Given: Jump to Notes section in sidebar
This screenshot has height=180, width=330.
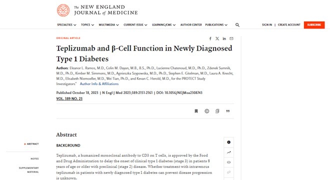Looking at the screenshot, I should 34,158.
